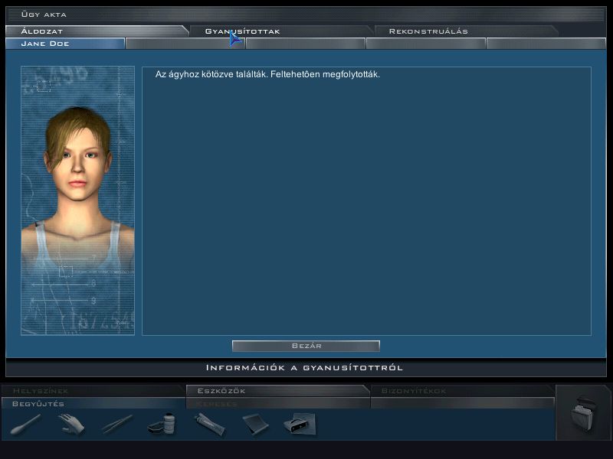Screen dimensions: 613x459
Task: Select the flat specimen tray tool
Action: (299, 424)
